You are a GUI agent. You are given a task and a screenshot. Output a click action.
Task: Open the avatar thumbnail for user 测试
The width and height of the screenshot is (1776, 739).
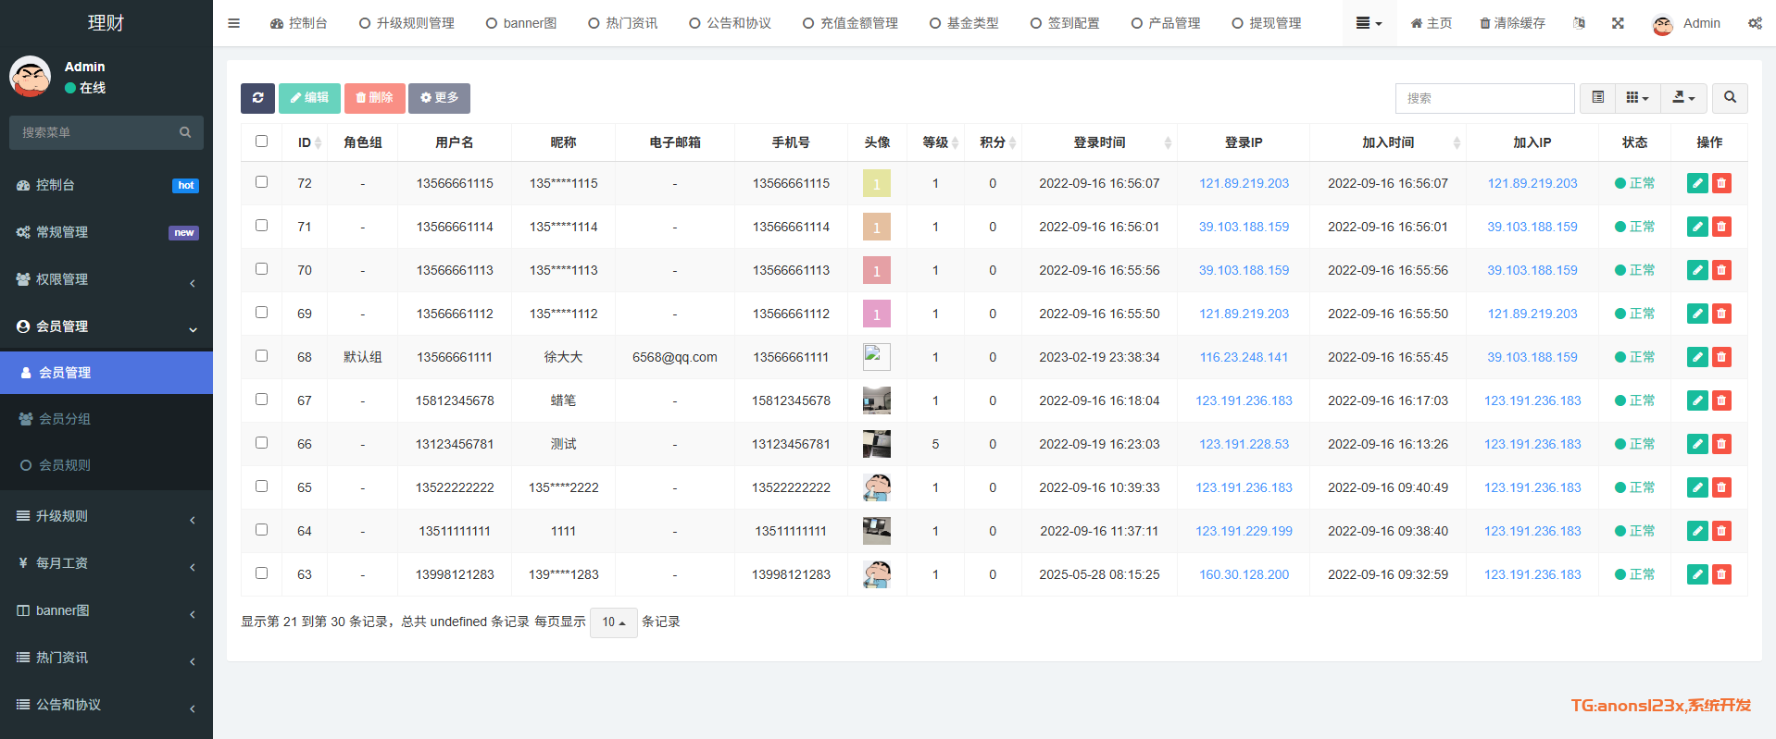pos(877,444)
